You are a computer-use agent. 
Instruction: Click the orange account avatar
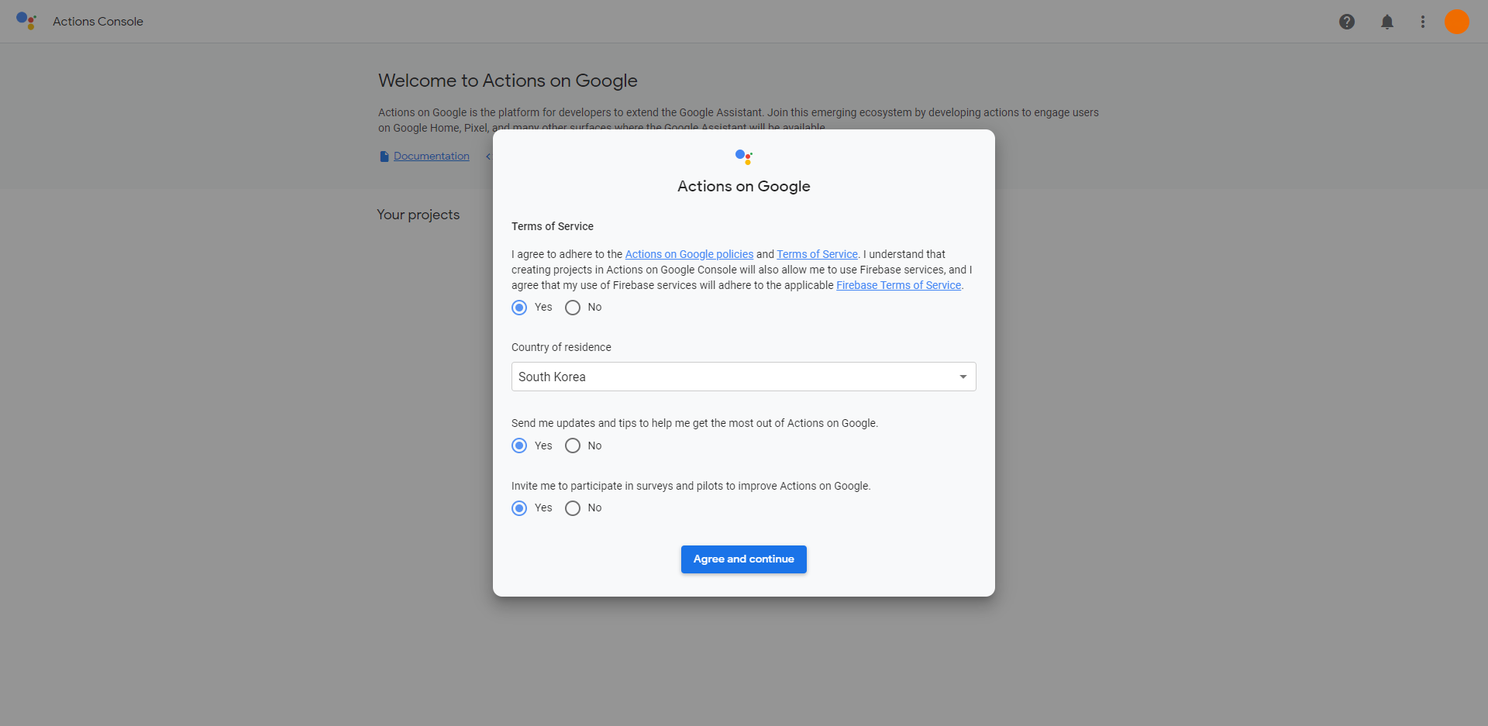(1457, 22)
